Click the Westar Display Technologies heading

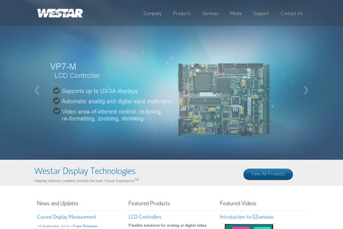(85, 171)
